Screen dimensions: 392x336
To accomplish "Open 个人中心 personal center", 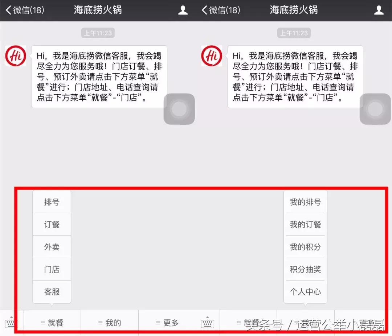I will tap(305, 292).
